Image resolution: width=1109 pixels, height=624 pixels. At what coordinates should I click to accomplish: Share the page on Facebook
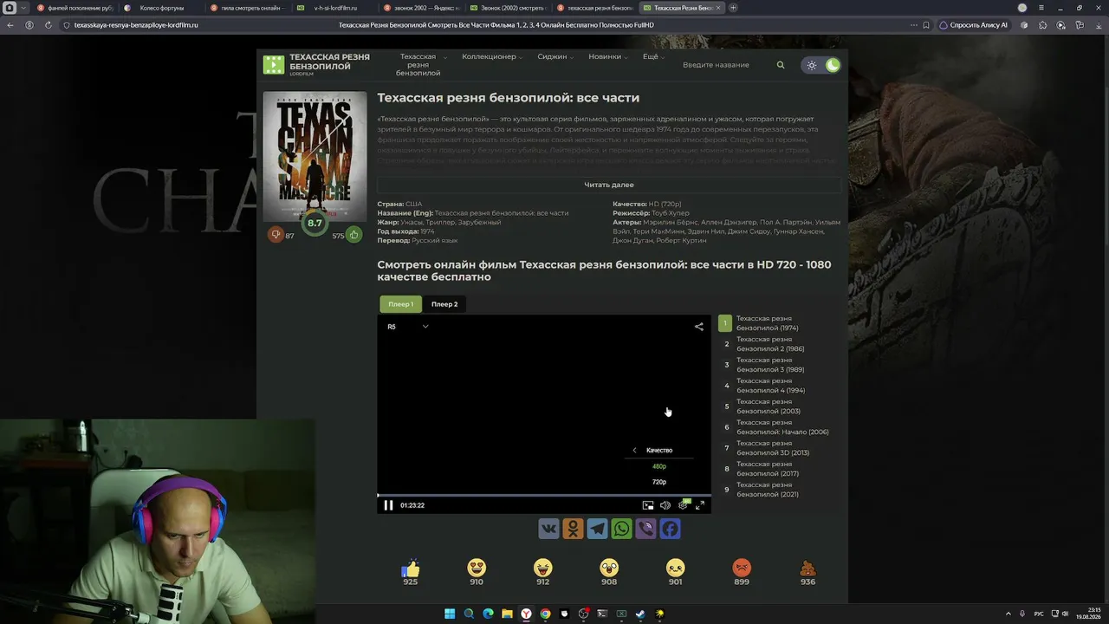(x=670, y=529)
